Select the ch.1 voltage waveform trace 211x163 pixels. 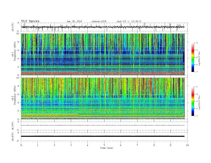(103, 27)
